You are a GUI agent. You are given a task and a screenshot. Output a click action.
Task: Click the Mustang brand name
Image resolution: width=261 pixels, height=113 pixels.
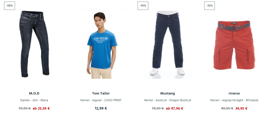tap(168, 93)
